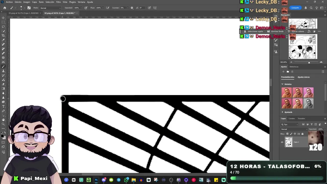327x184 pixels.
Task: Expand the Apaisada preset group
Action: (x=282, y=112)
